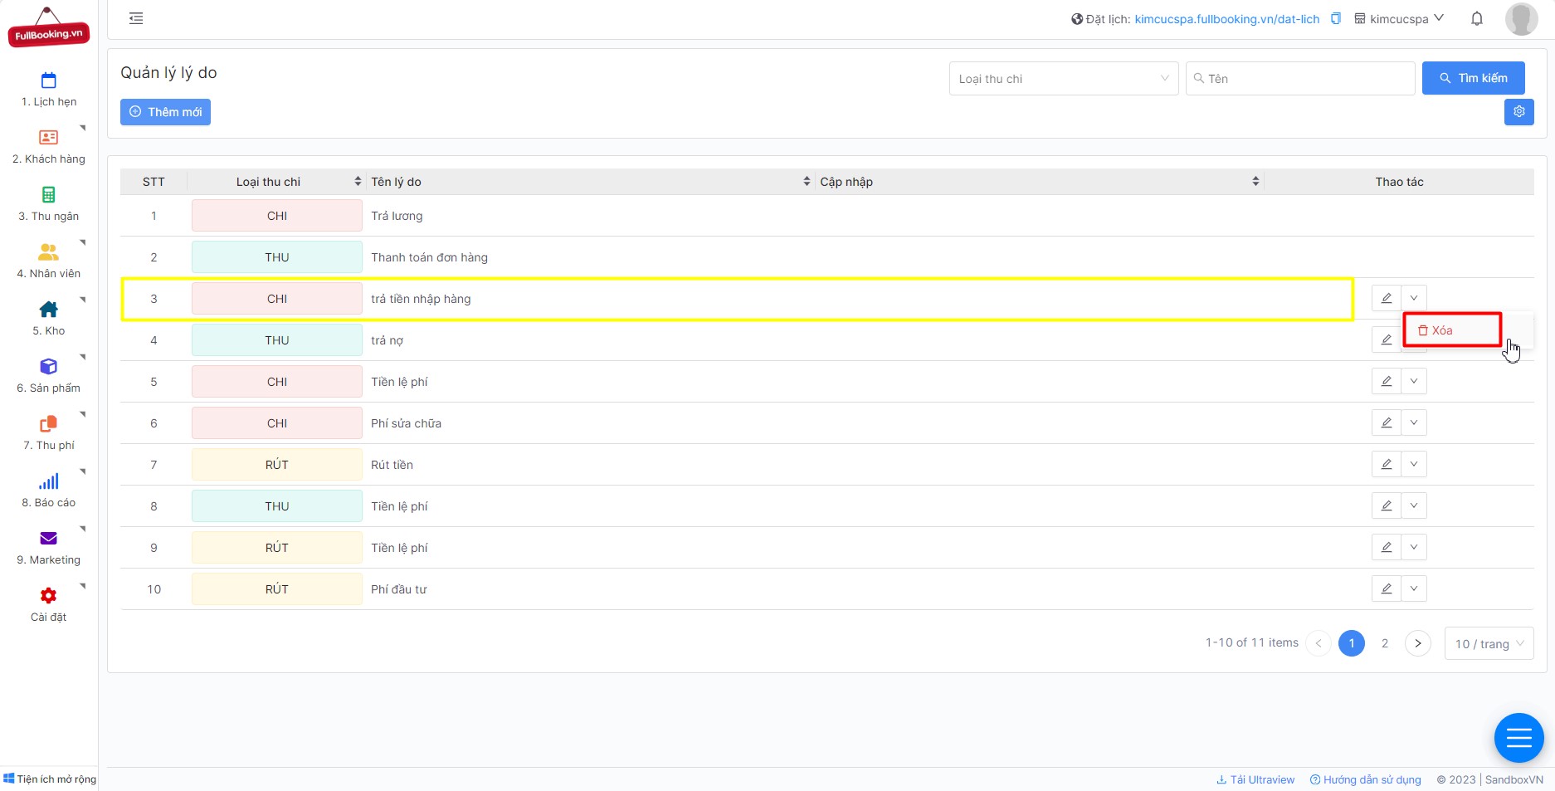Viewport: 1555px width, 791px height.
Task: Click the Thêm mới button
Action: pyautogui.click(x=165, y=112)
